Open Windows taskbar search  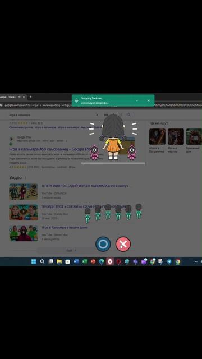42,261
